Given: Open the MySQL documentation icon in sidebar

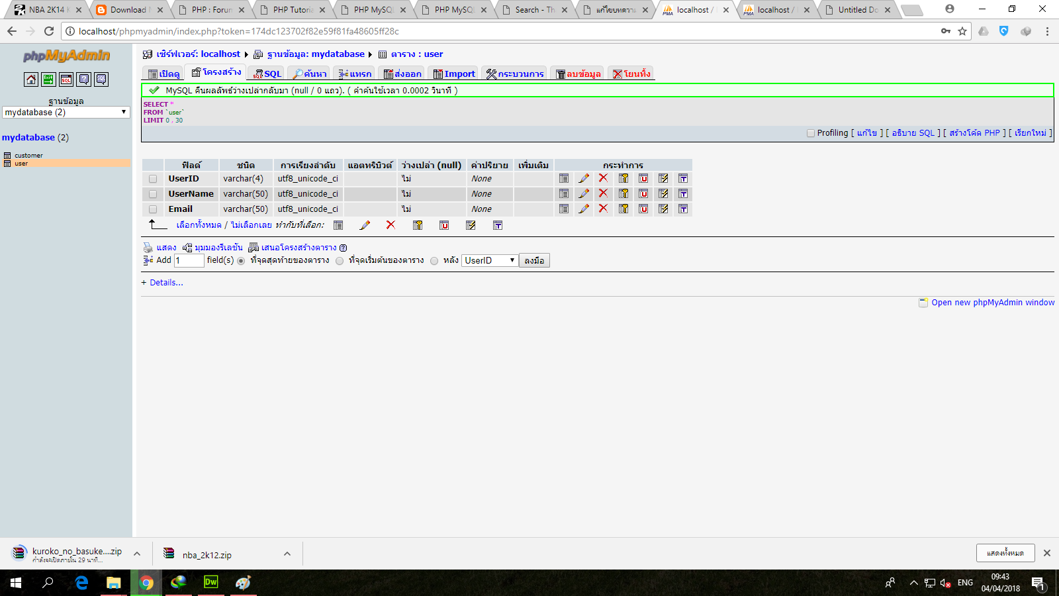Looking at the screenshot, I should 101,79.
